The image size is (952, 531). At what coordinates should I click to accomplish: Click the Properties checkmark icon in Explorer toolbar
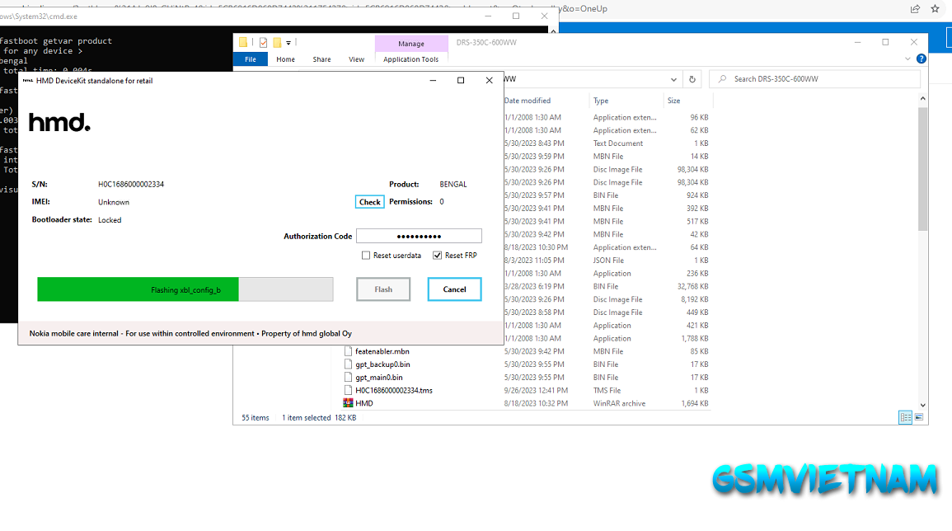263,43
